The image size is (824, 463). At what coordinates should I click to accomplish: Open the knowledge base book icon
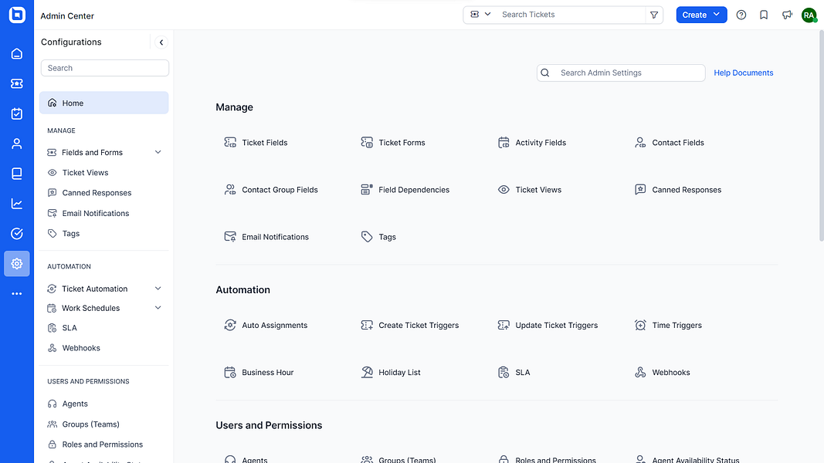point(17,174)
